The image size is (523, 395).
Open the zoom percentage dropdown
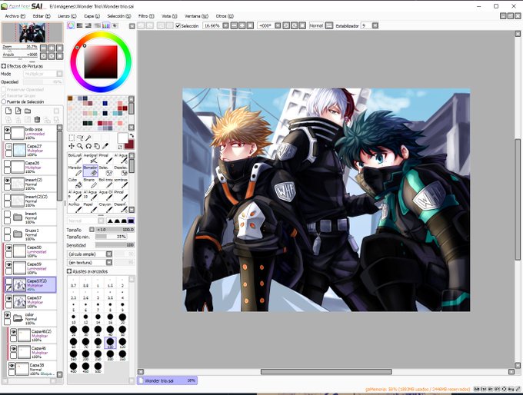coord(225,25)
